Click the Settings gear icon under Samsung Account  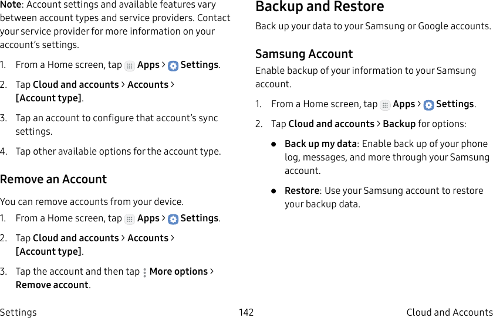(x=428, y=105)
